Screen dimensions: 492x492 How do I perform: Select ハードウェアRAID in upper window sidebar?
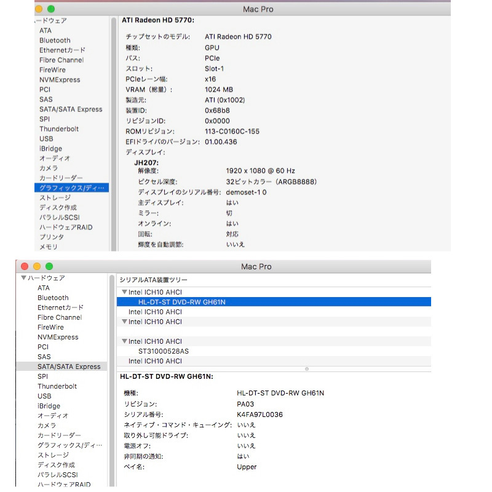66,227
